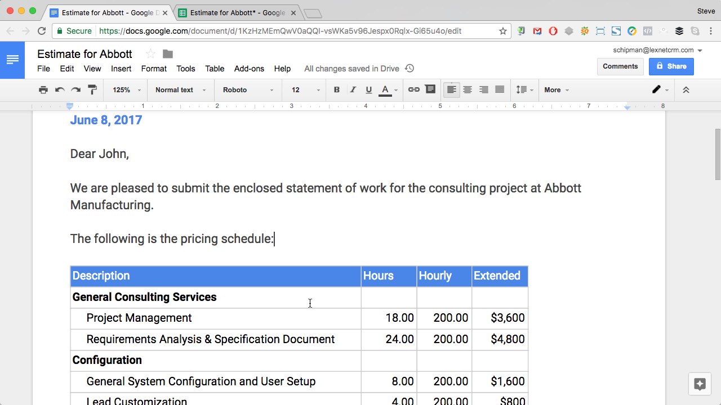Click the move to folder icon
Screen dimensions: 721x405
point(168,54)
